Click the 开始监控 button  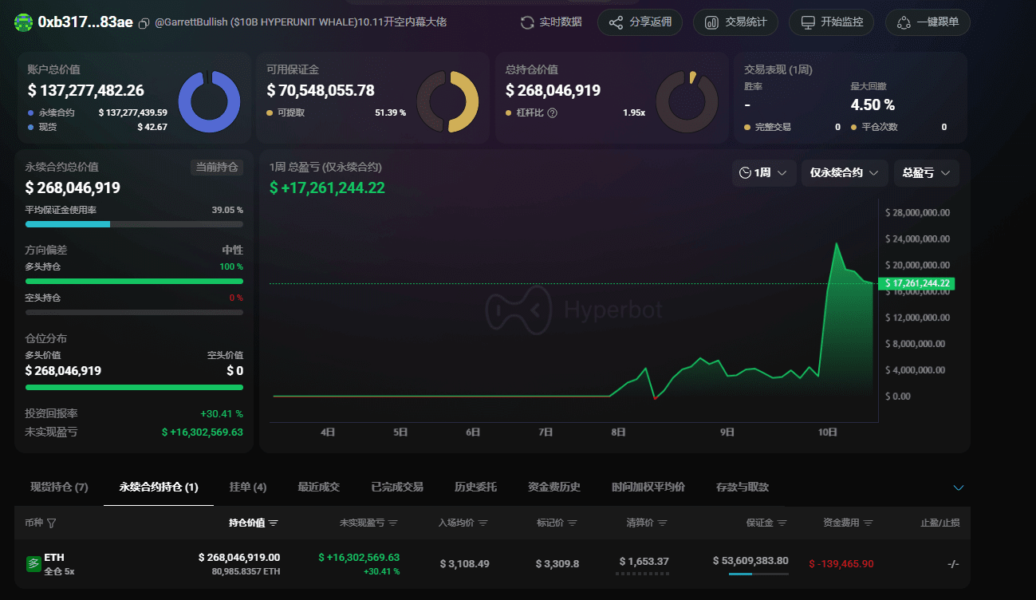(x=831, y=22)
